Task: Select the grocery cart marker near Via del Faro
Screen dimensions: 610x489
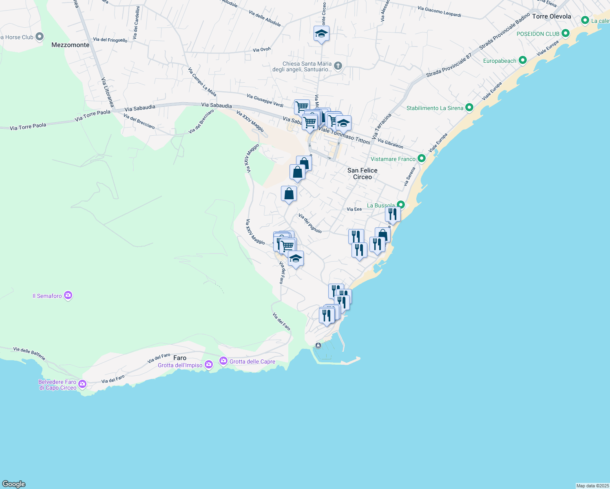Action: tap(288, 246)
